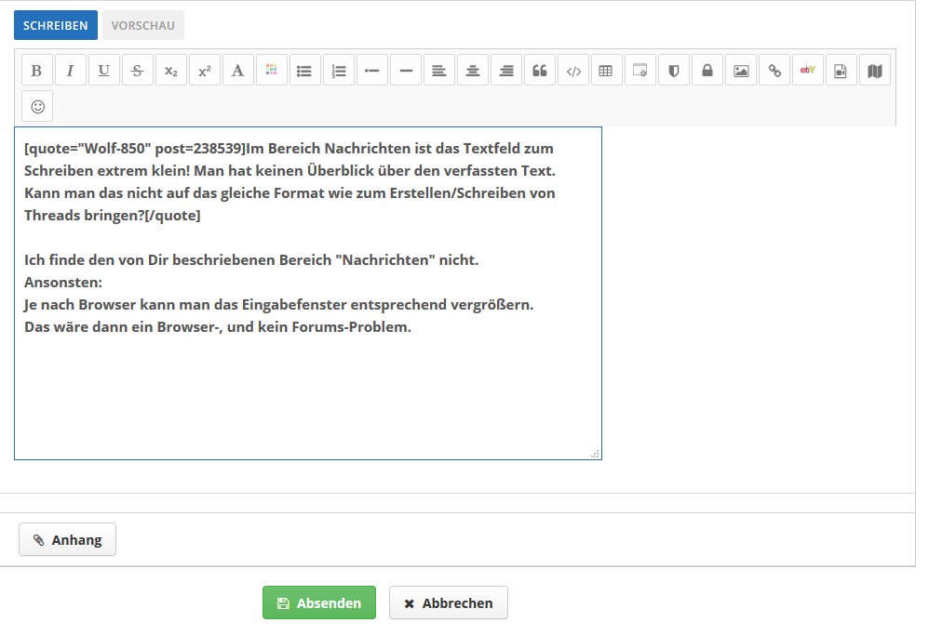Viewport: 929px width, 635px height.
Task: Open the font size option
Action: tap(238, 71)
